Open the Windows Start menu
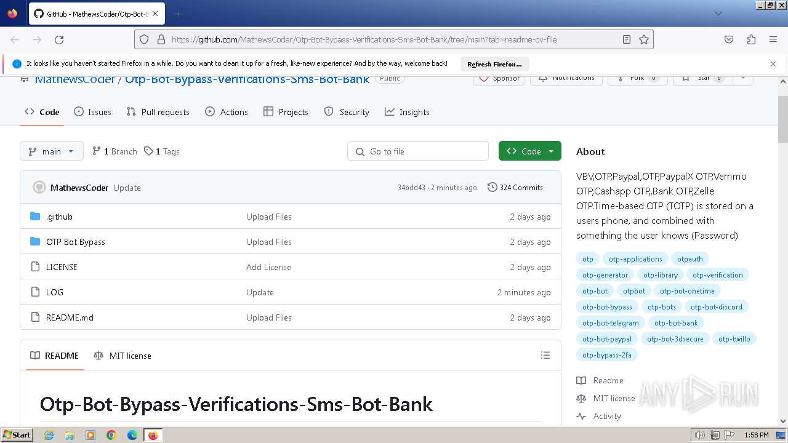Screen dimensions: 788x443 (17, 434)
